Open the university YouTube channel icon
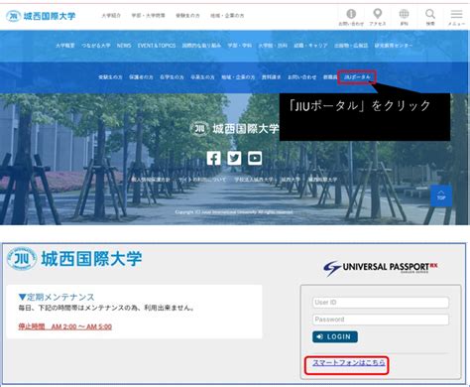This screenshot has width=470, height=387. click(255, 158)
